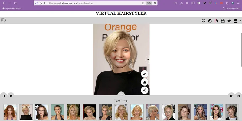Reset the zoom with the 90% badge

[x=149, y=3]
